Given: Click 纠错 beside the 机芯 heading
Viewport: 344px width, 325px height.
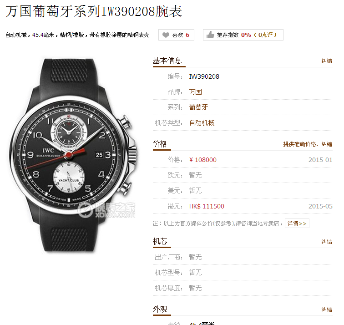Looking at the screenshot, I should (x=327, y=242).
